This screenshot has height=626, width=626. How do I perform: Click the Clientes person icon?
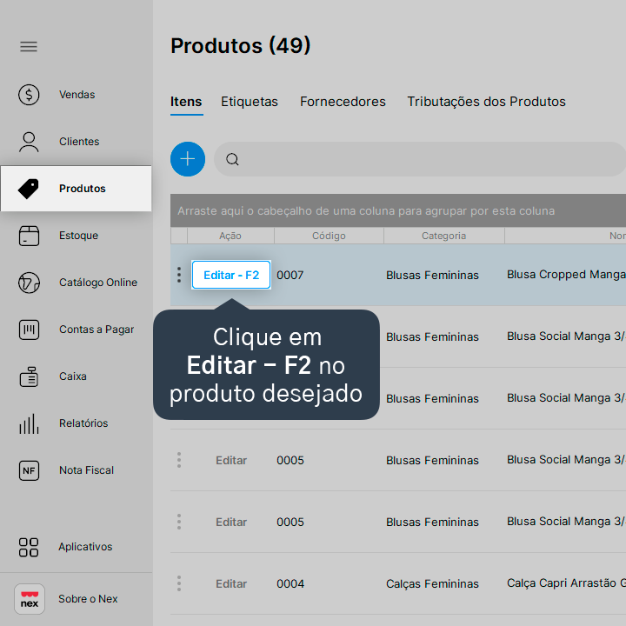click(29, 142)
